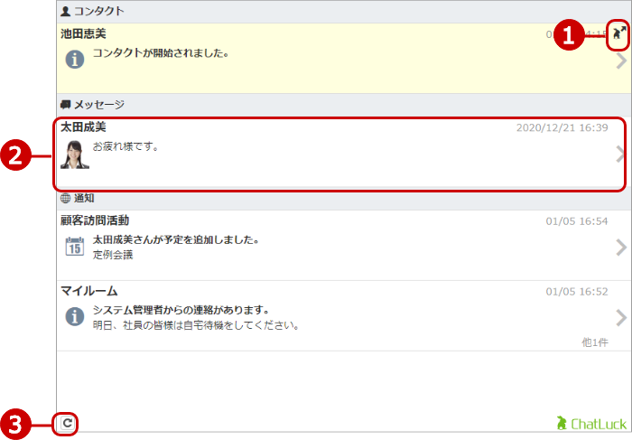This screenshot has height=440, width=632.
Task: Open 太田成美 message using its right chevron
Action: point(620,154)
